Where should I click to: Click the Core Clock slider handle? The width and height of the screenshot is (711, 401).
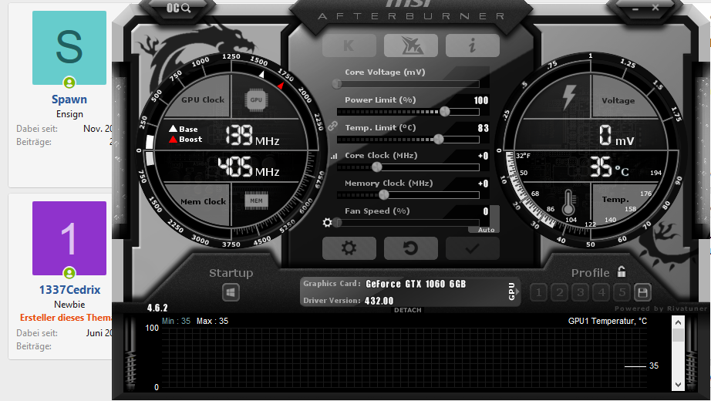click(377, 167)
